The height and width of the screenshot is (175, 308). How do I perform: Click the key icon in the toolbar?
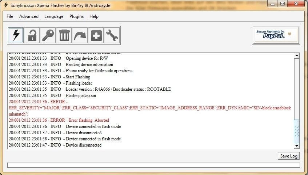pos(48,35)
